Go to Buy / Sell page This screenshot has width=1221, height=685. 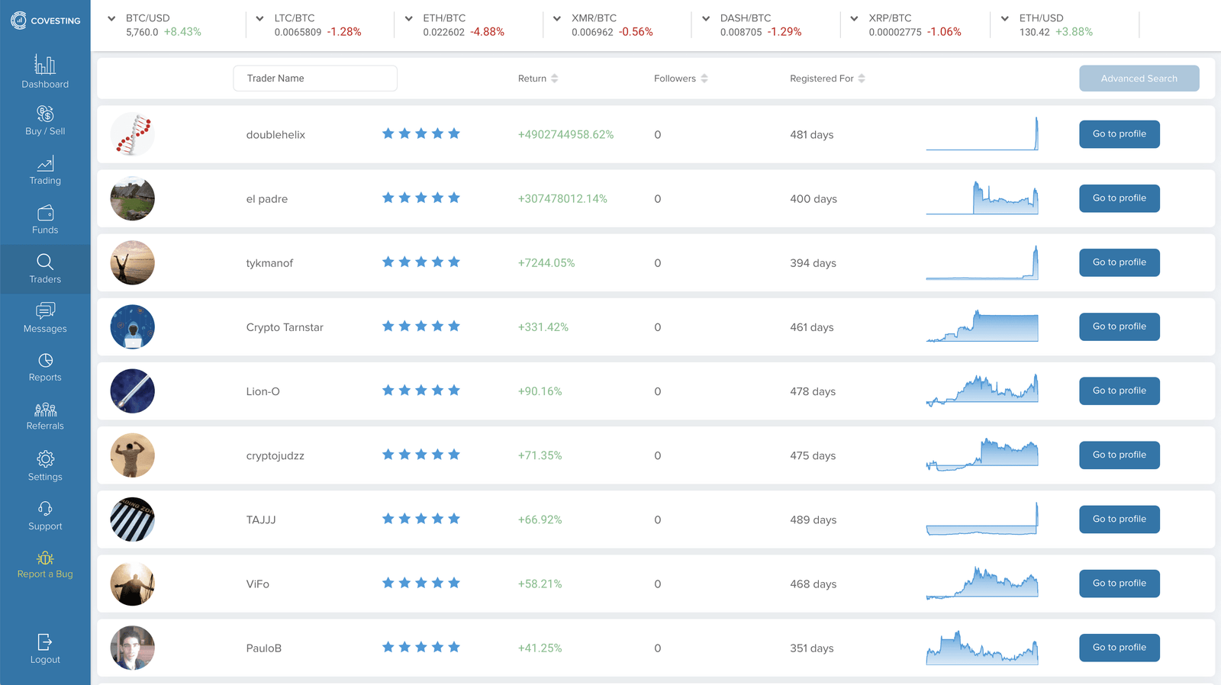tap(45, 114)
